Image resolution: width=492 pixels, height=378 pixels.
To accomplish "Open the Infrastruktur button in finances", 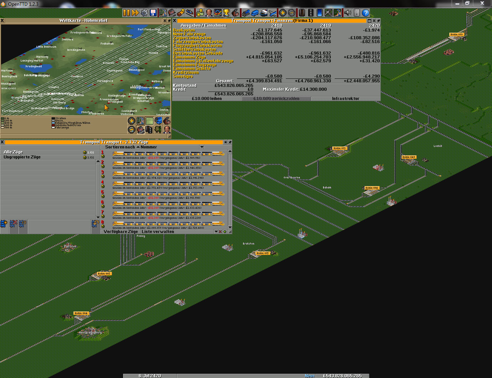I will pos(345,99).
